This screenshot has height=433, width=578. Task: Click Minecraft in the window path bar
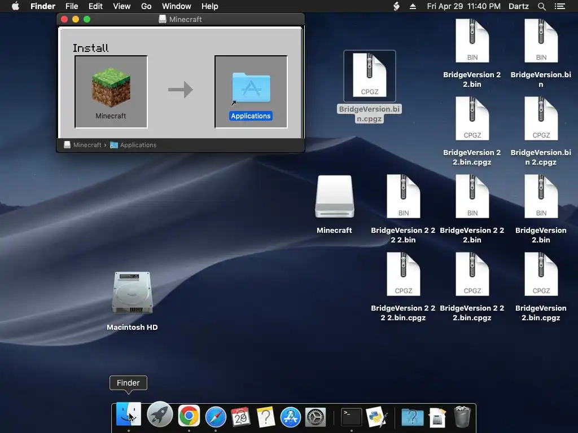click(82, 145)
